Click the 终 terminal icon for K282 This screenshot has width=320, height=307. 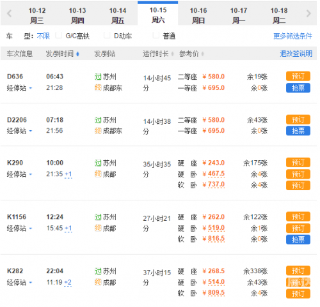coord(98,282)
